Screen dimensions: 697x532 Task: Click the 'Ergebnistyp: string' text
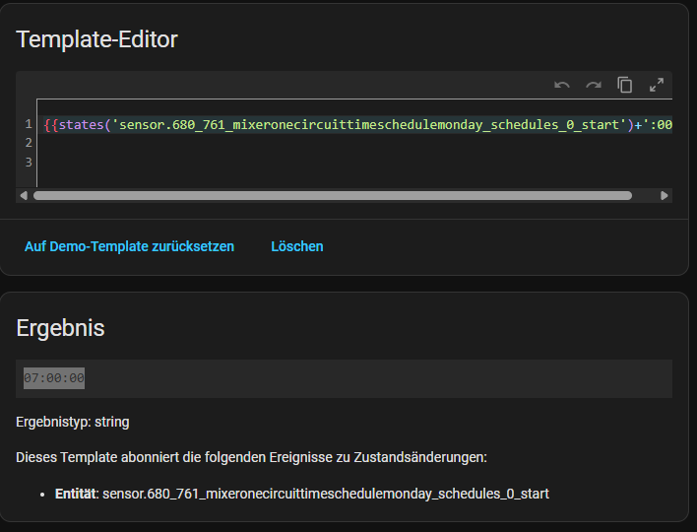click(x=72, y=422)
